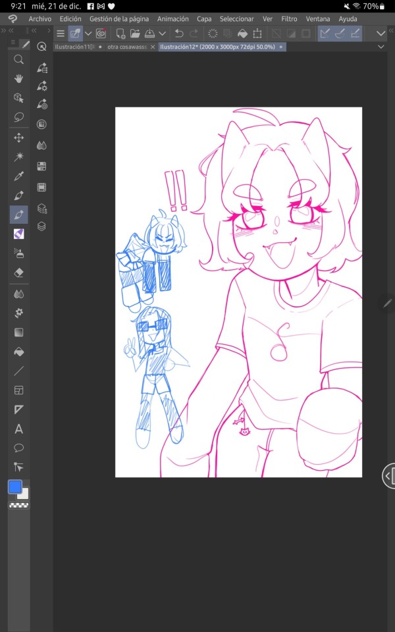The height and width of the screenshot is (632, 395).
Task: Click the Clear dotted-circle icon
Action: tap(213, 34)
